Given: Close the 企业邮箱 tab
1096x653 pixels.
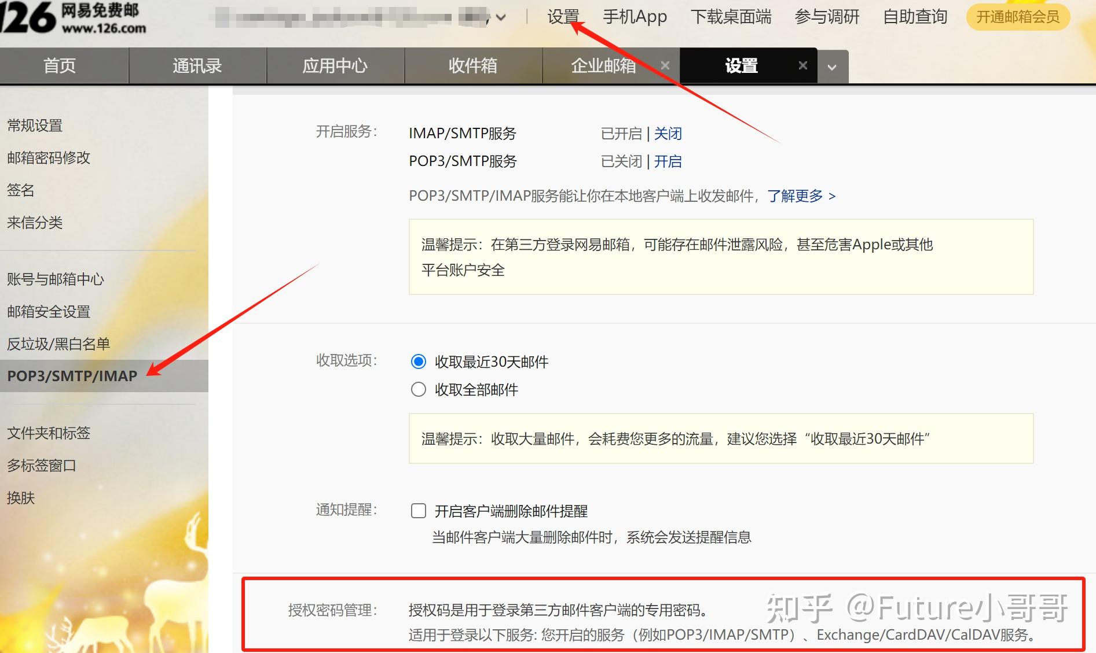Looking at the screenshot, I should (665, 65).
